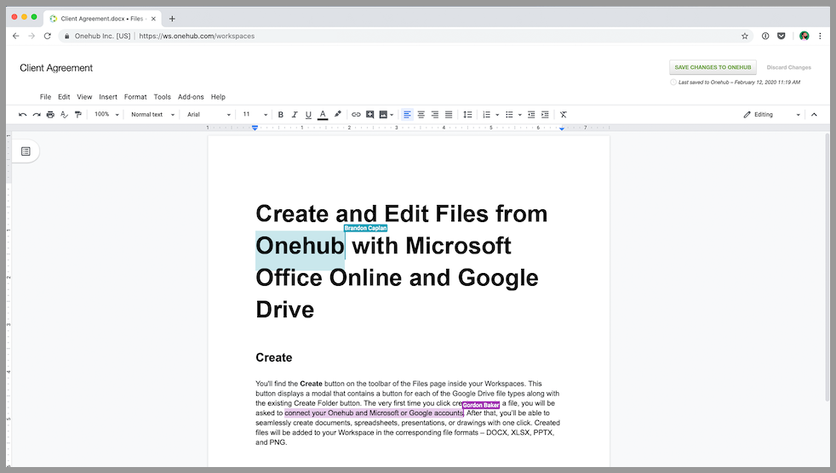The width and height of the screenshot is (836, 473).
Task: Hide the menus with the chevron
Action: tap(814, 115)
